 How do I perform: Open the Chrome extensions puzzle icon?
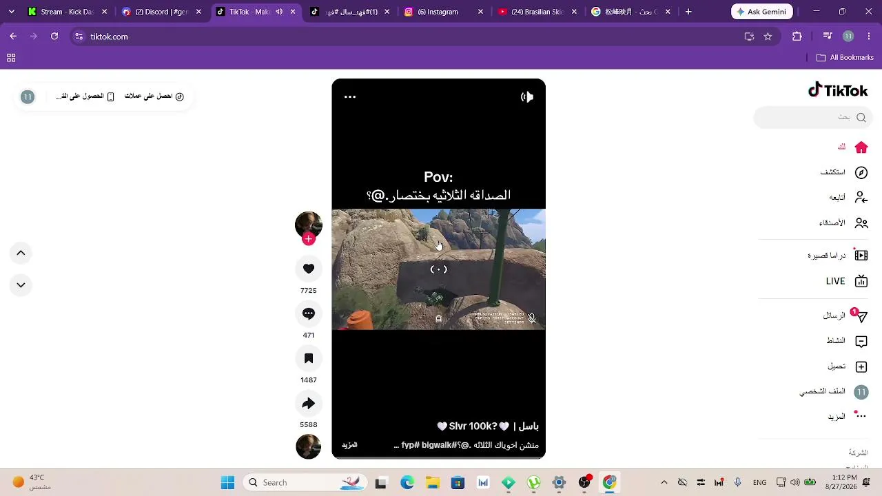click(797, 37)
